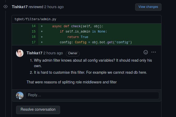Image resolution: width=176 pixels, height=117 pixels.
Task: Click the 'Config' type annotation in line 17
Action: tap(81, 42)
